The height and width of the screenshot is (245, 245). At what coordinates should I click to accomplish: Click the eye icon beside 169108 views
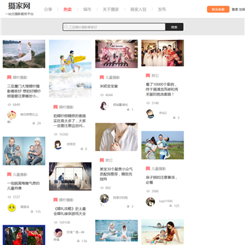tap(56, 223)
